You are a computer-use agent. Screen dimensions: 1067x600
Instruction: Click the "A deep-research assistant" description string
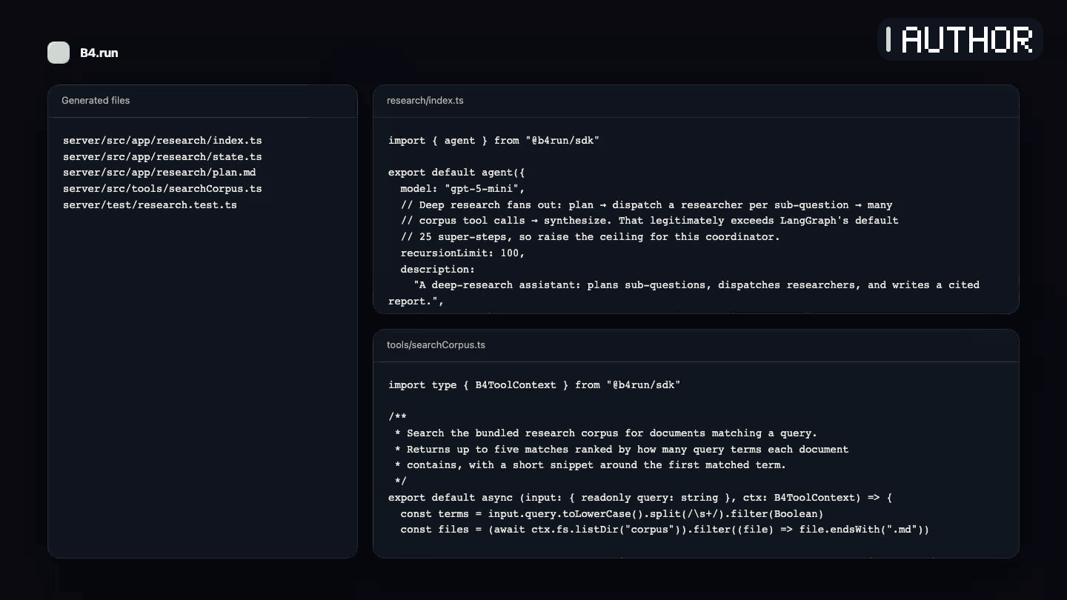684,293
